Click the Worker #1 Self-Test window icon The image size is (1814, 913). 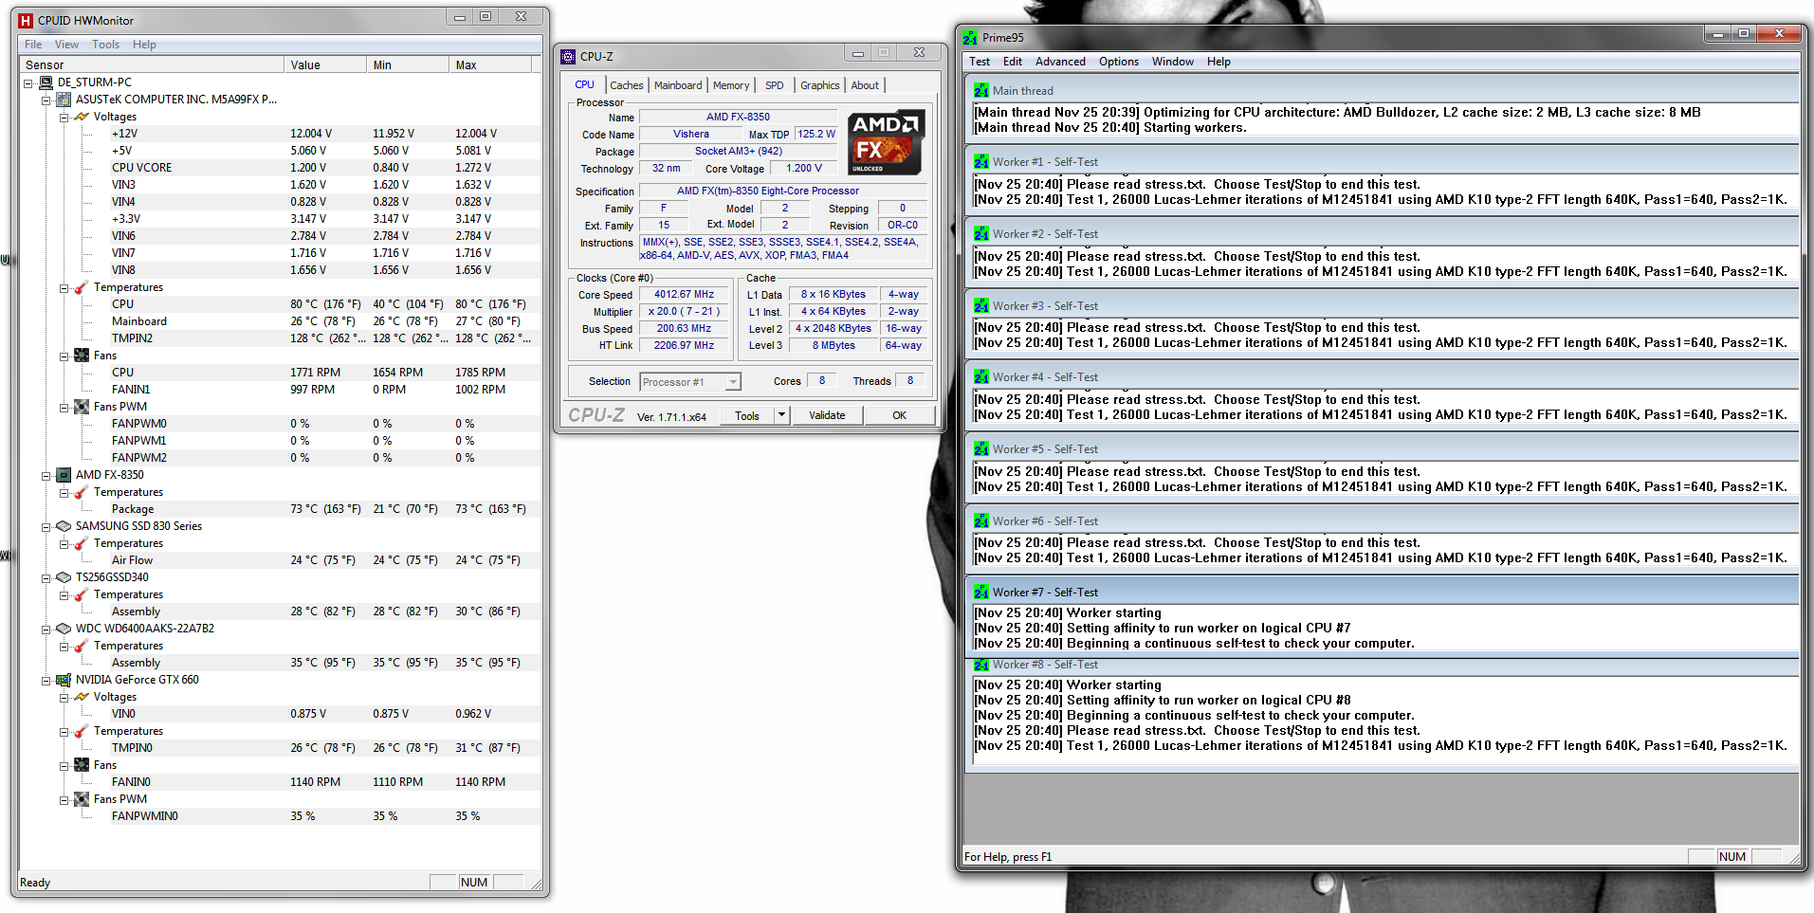point(981,162)
